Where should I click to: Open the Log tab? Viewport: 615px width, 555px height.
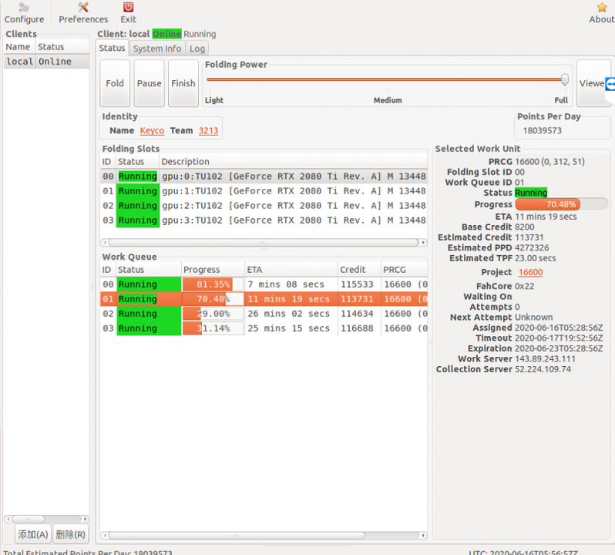click(x=197, y=49)
